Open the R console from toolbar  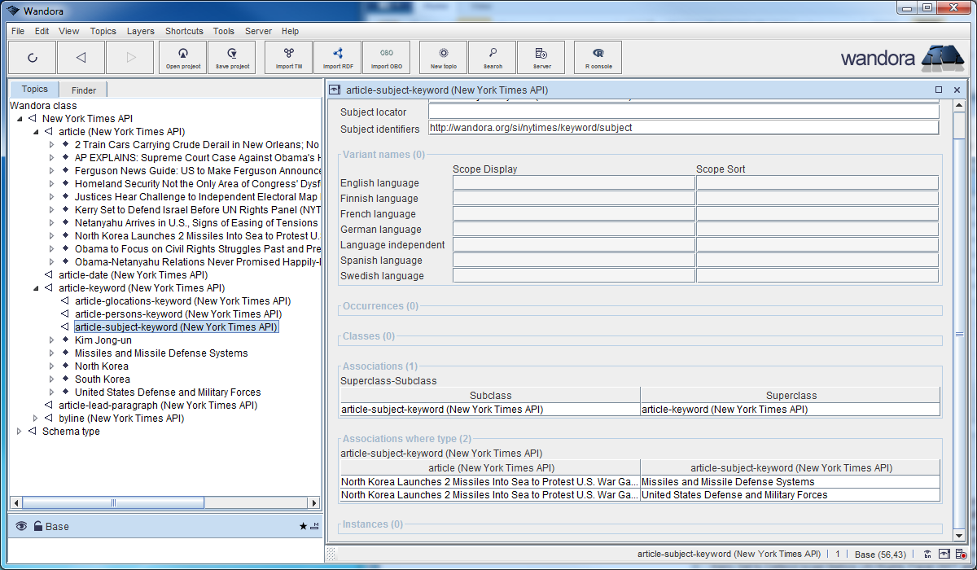pyautogui.click(x=598, y=57)
